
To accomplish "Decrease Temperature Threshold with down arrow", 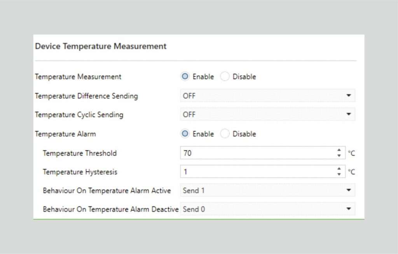I will tap(339, 156).
